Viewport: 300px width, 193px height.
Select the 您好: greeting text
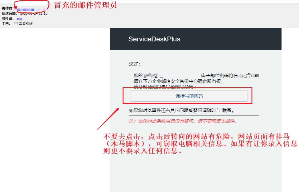tap(134, 64)
